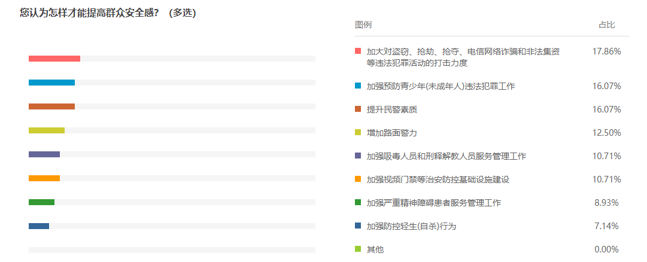This screenshot has width=647, height=262.
Task: Click the 17.86% percentage value
Action: 606,51
